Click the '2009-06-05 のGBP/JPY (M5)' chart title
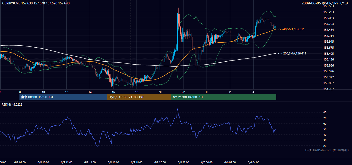 (x=325, y=3)
